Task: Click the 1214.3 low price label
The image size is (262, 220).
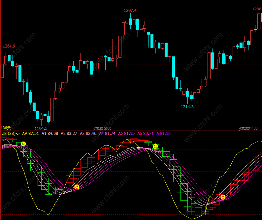Action: tap(187, 107)
